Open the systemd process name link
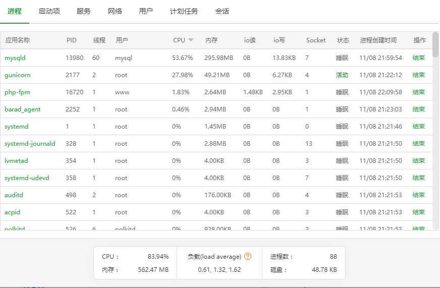 (x=17, y=126)
